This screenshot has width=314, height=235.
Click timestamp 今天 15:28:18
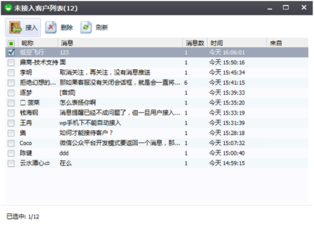(227, 133)
